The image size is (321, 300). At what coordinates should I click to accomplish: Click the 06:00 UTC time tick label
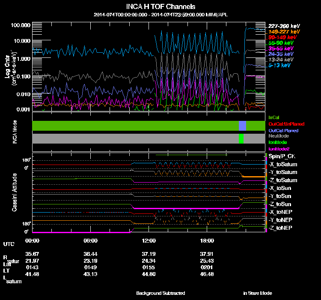(x=91, y=240)
